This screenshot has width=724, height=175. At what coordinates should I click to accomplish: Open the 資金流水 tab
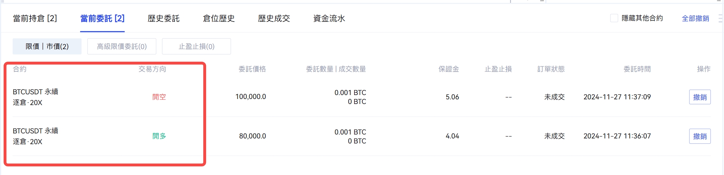click(329, 18)
